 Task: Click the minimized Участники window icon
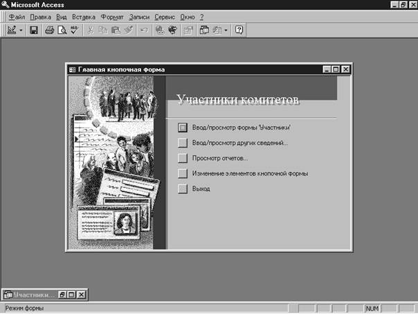tap(8, 295)
